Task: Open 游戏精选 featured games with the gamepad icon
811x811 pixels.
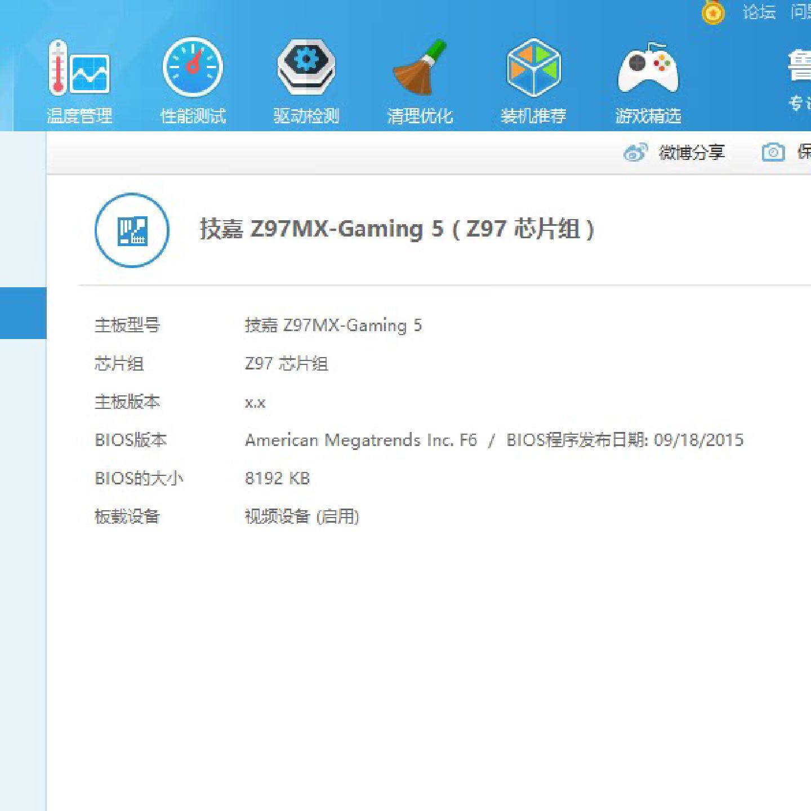Action: (x=648, y=79)
